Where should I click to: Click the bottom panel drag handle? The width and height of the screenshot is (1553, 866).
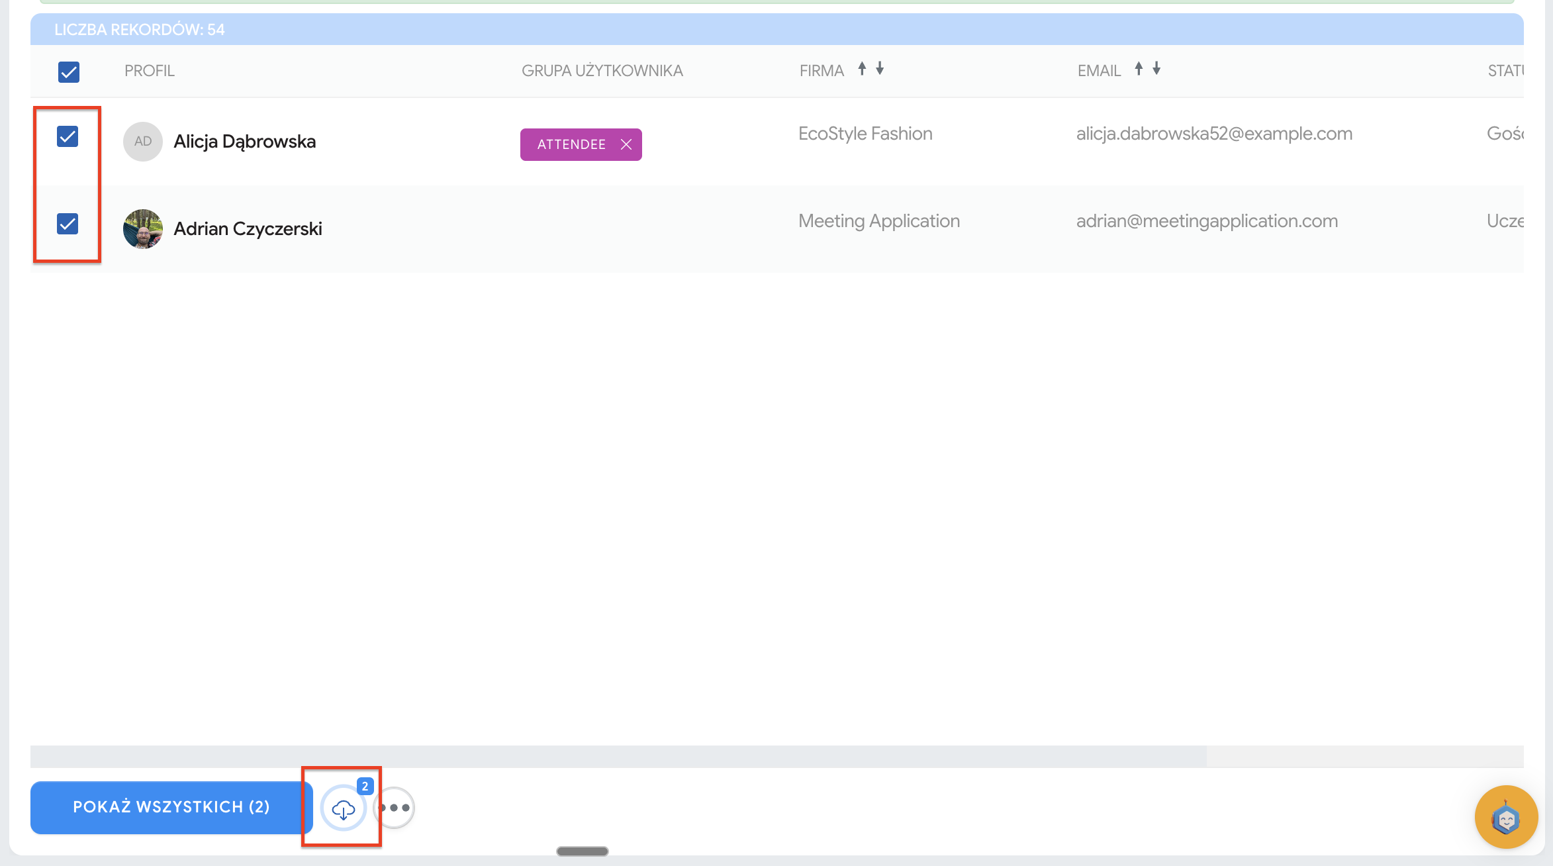pyautogui.click(x=583, y=851)
